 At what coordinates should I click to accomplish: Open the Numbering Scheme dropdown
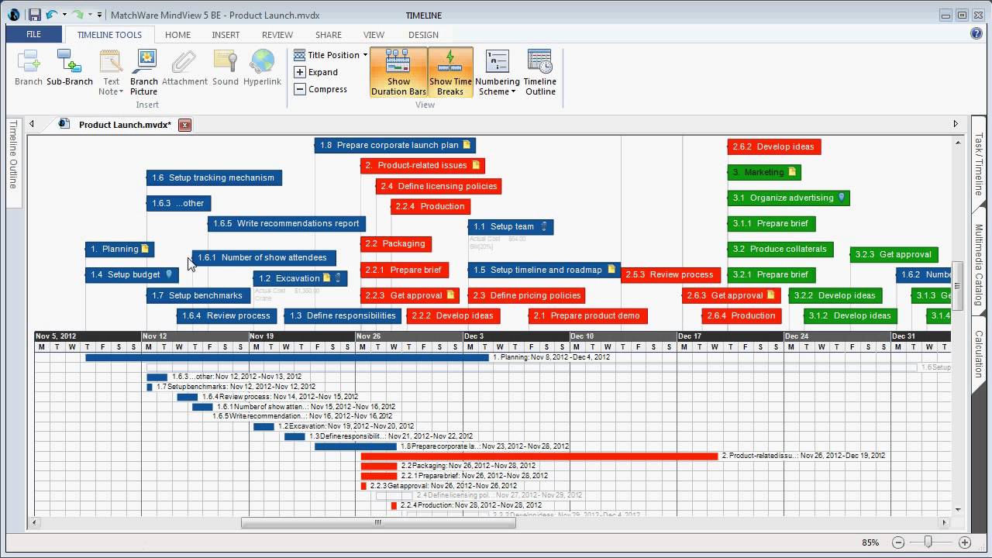pyautogui.click(x=497, y=72)
